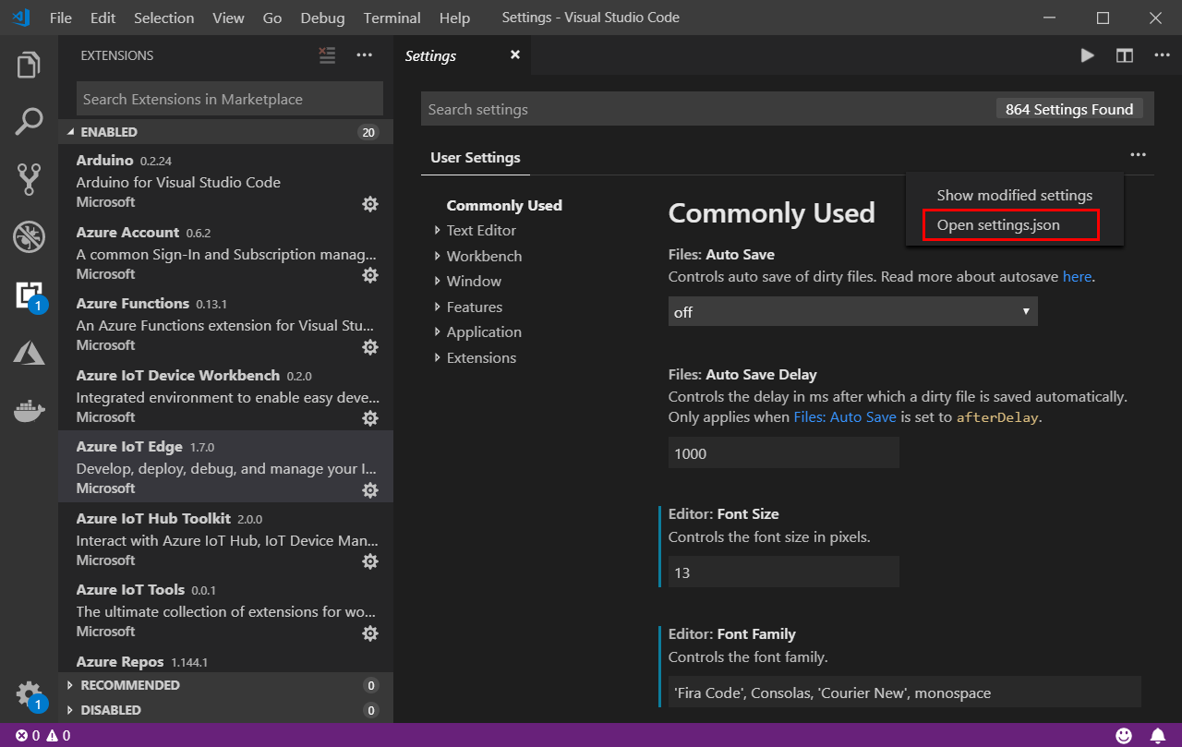The width and height of the screenshot is (1182, 747).
Task: Open the Files Auto Save dropdown
Action: tap(853, 312)
